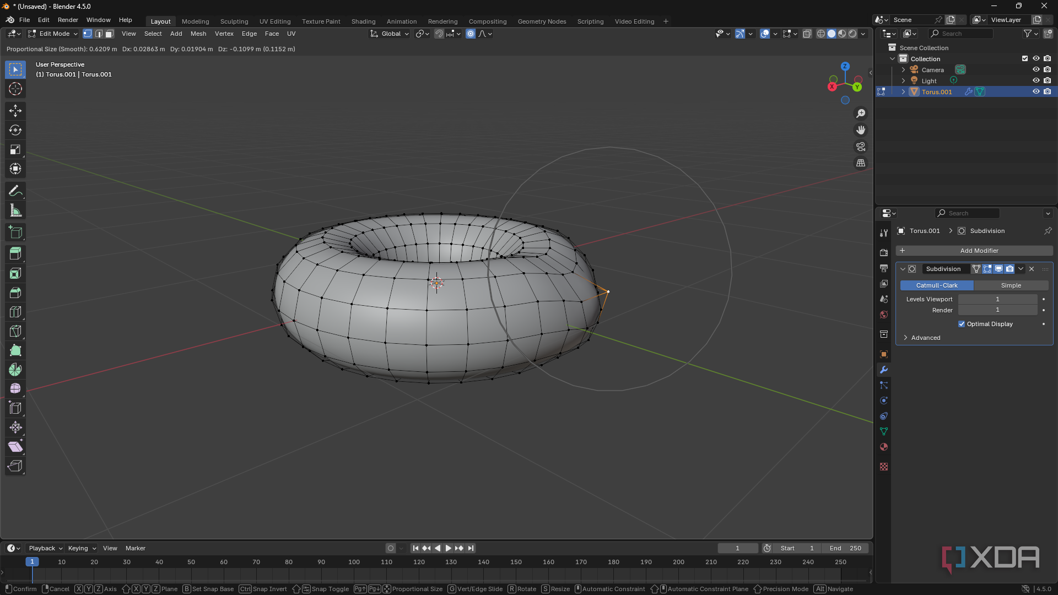The image size is (1058, 595).
Task: Select the Poly Build tool
Action: pyautogui.click(x=15, y=350)
